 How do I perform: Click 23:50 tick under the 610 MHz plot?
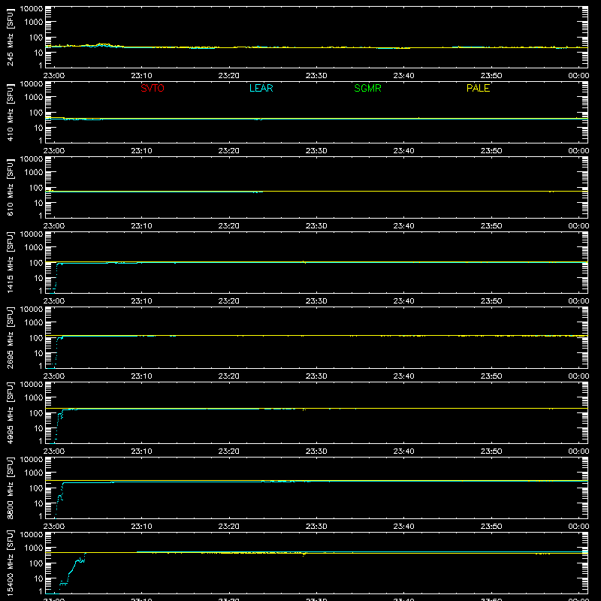click(491, 226)
